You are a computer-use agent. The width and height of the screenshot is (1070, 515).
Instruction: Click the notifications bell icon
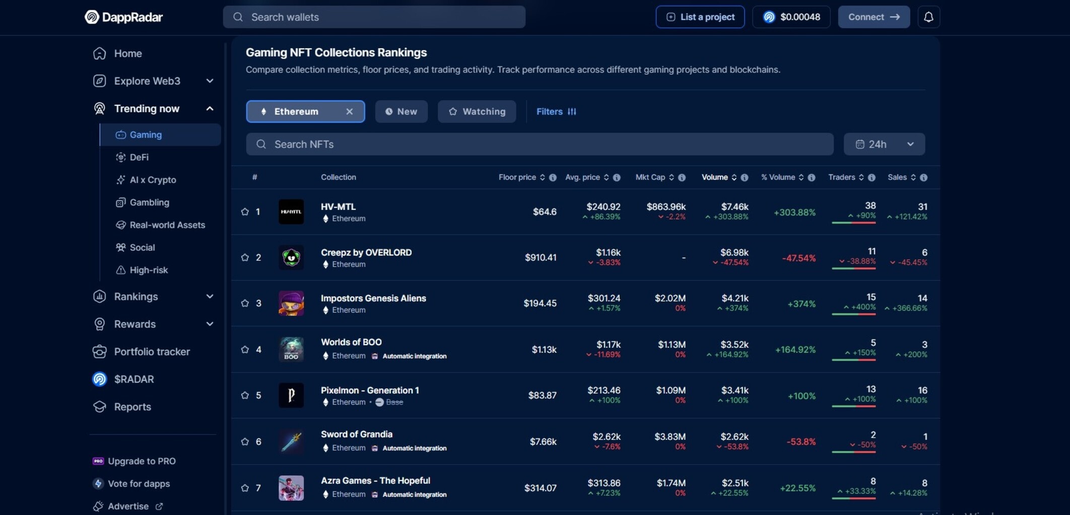coord(928,17)
